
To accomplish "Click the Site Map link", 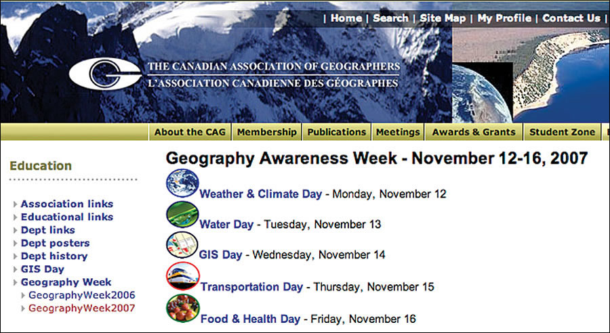I will tap(443, 18).
